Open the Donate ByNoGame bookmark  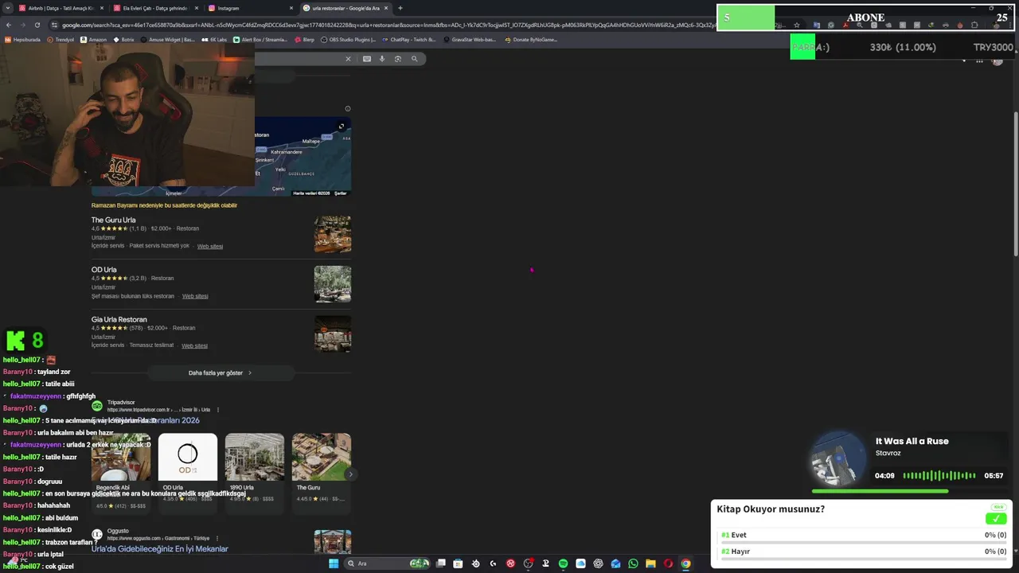coord(531,40)
